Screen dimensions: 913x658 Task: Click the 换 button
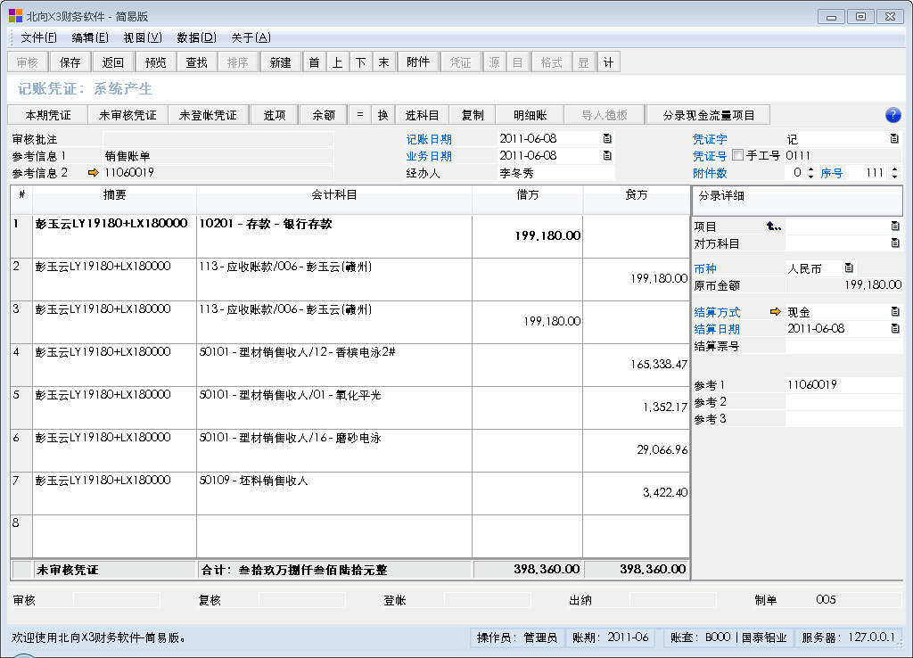tap(382, 115)
